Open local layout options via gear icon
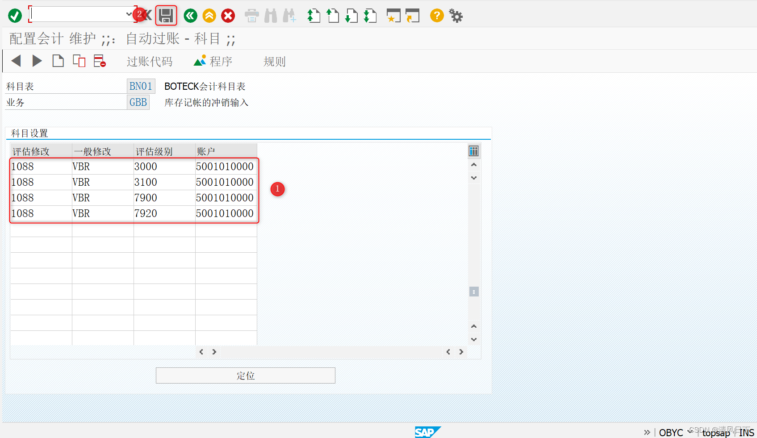This screenshot has width=757, height=438. click(x=456, y=15)
